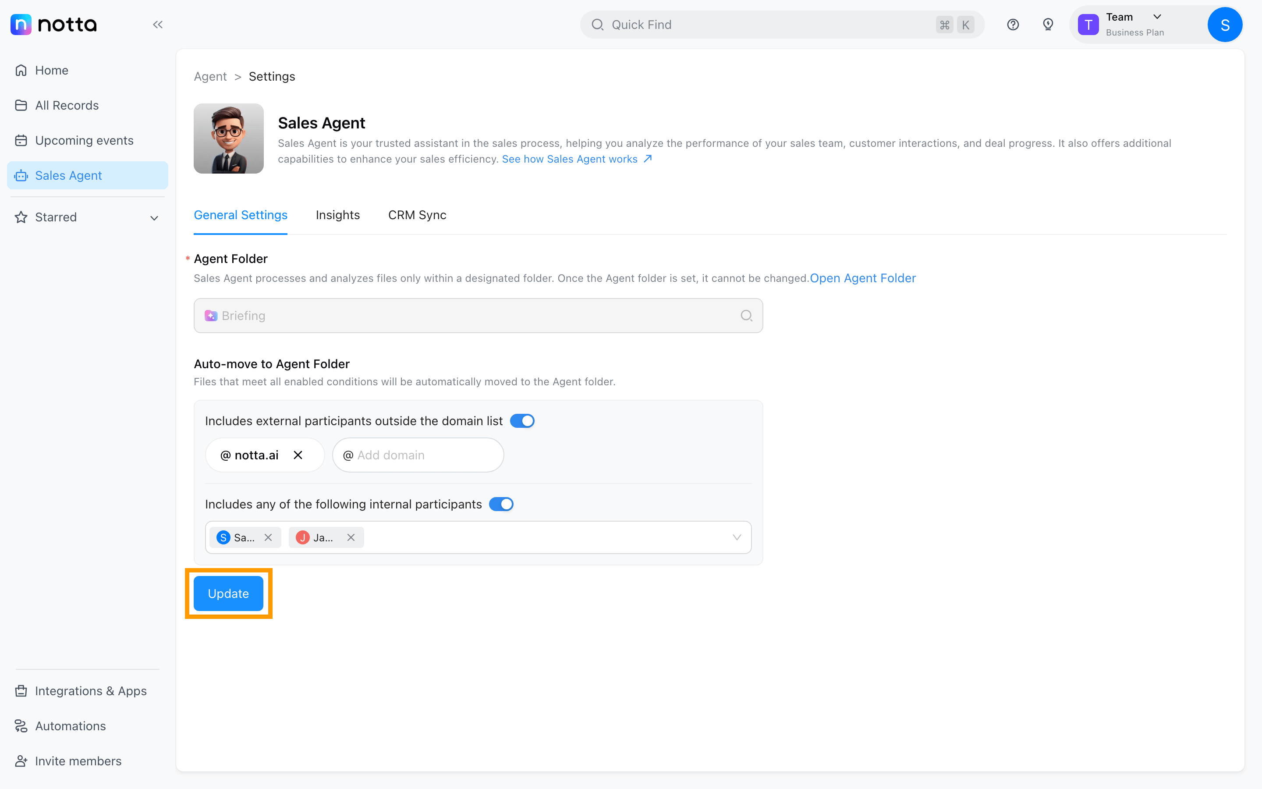
Task: Click the Notta logo
Action: pos(54,25)
